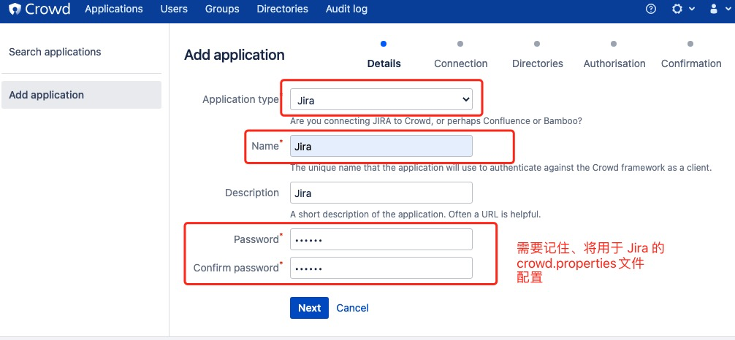Click the user profile avatar icon

(x=715, y=9)
